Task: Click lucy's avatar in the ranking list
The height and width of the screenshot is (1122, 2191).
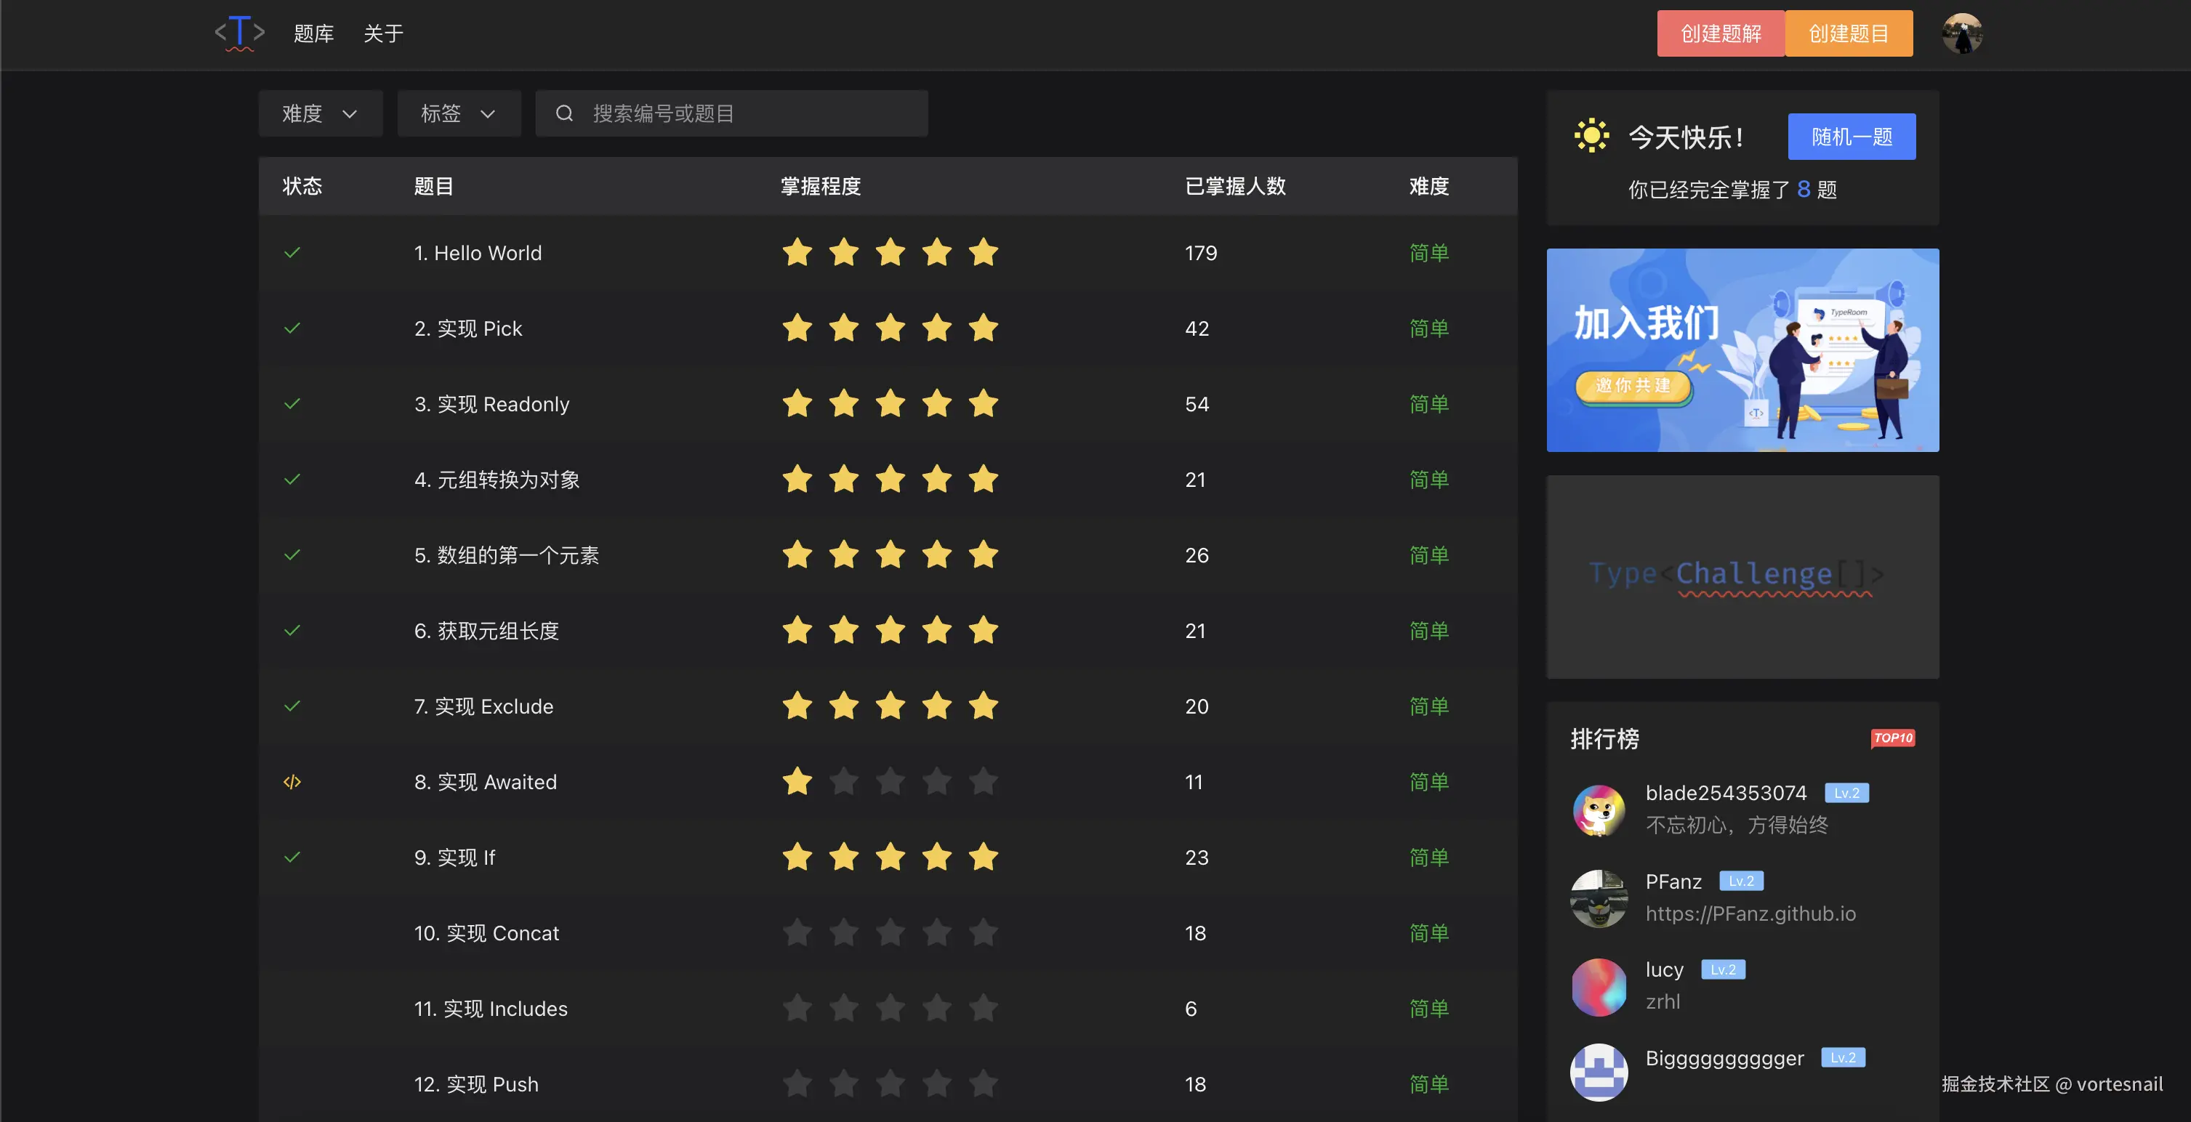Action: click(1598, 987)
